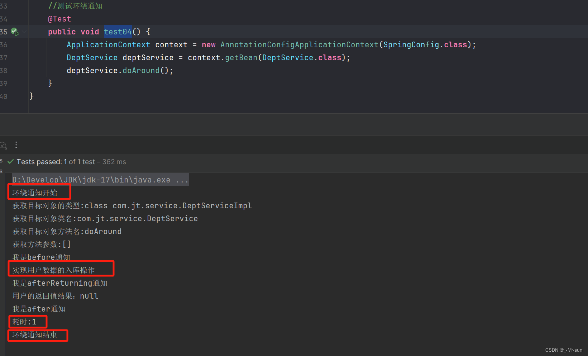This screenshot has width=588, height=356.
Task: Click console line '获取目标对象类名:com.jt.service.DeptService'
Action: [105, 219]
